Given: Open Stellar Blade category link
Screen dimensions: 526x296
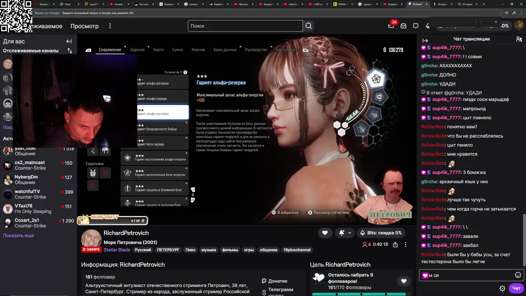Looking at the screenshot, I should pos(117,250).
